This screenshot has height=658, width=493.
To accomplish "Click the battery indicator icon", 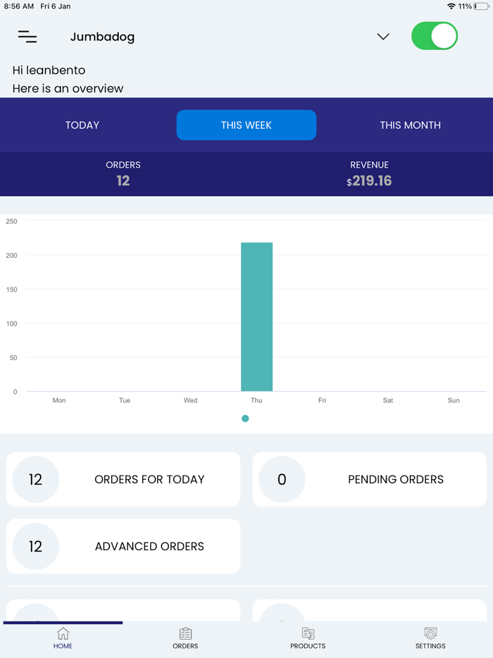I will click(x=481, y=6).
